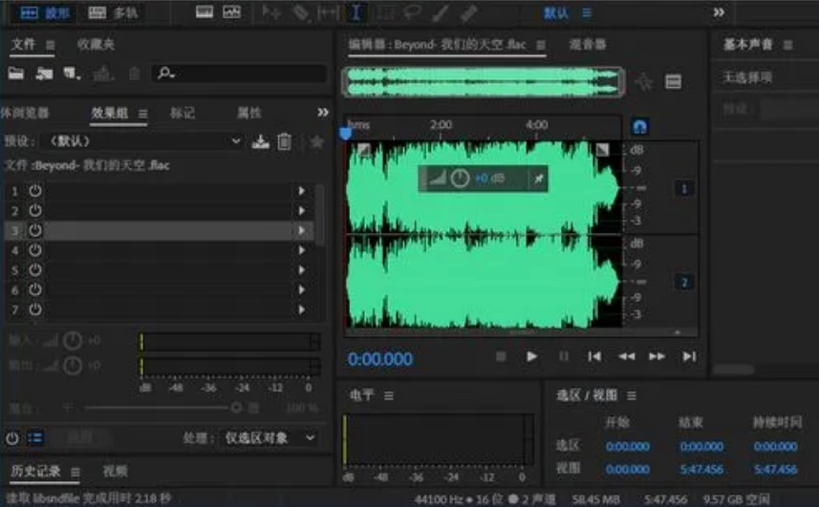Screen dimensions: 819x507
Task: Click the import file icon in Files panel
Action: click(x=44, y=74)
